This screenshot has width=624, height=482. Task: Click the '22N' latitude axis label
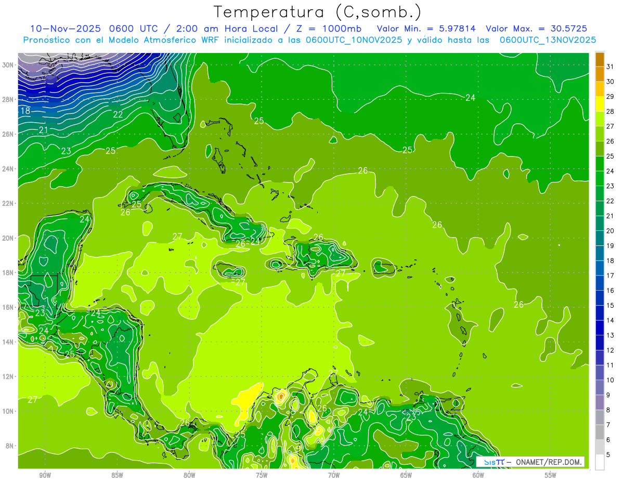click(x=8, y=203)
